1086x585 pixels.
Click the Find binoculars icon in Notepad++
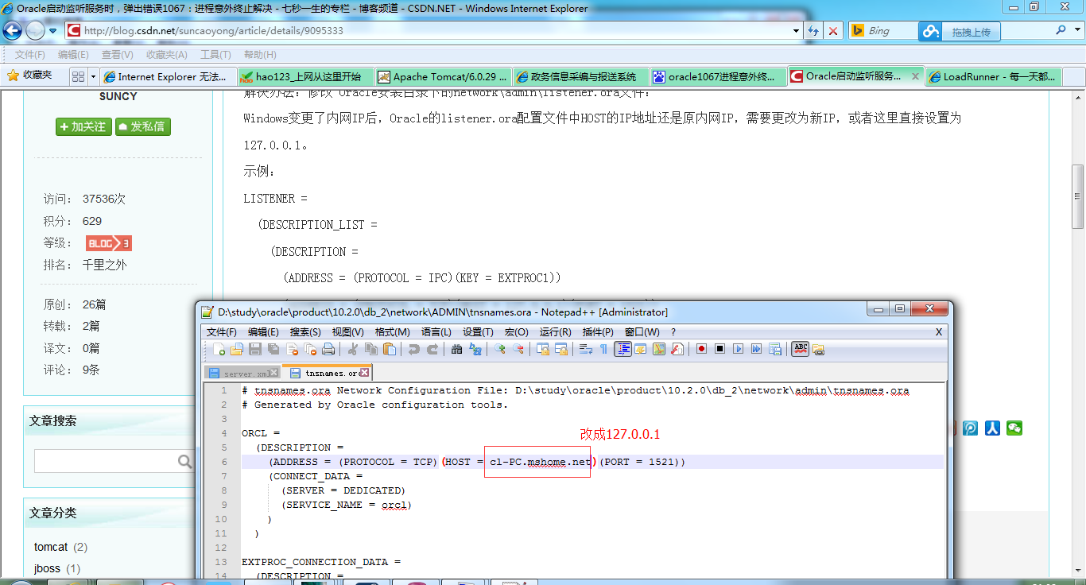456,349
